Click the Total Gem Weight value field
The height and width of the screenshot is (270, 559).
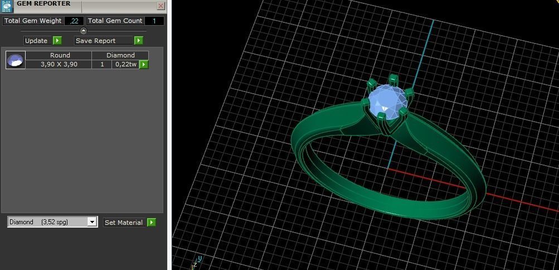(74, 21)
